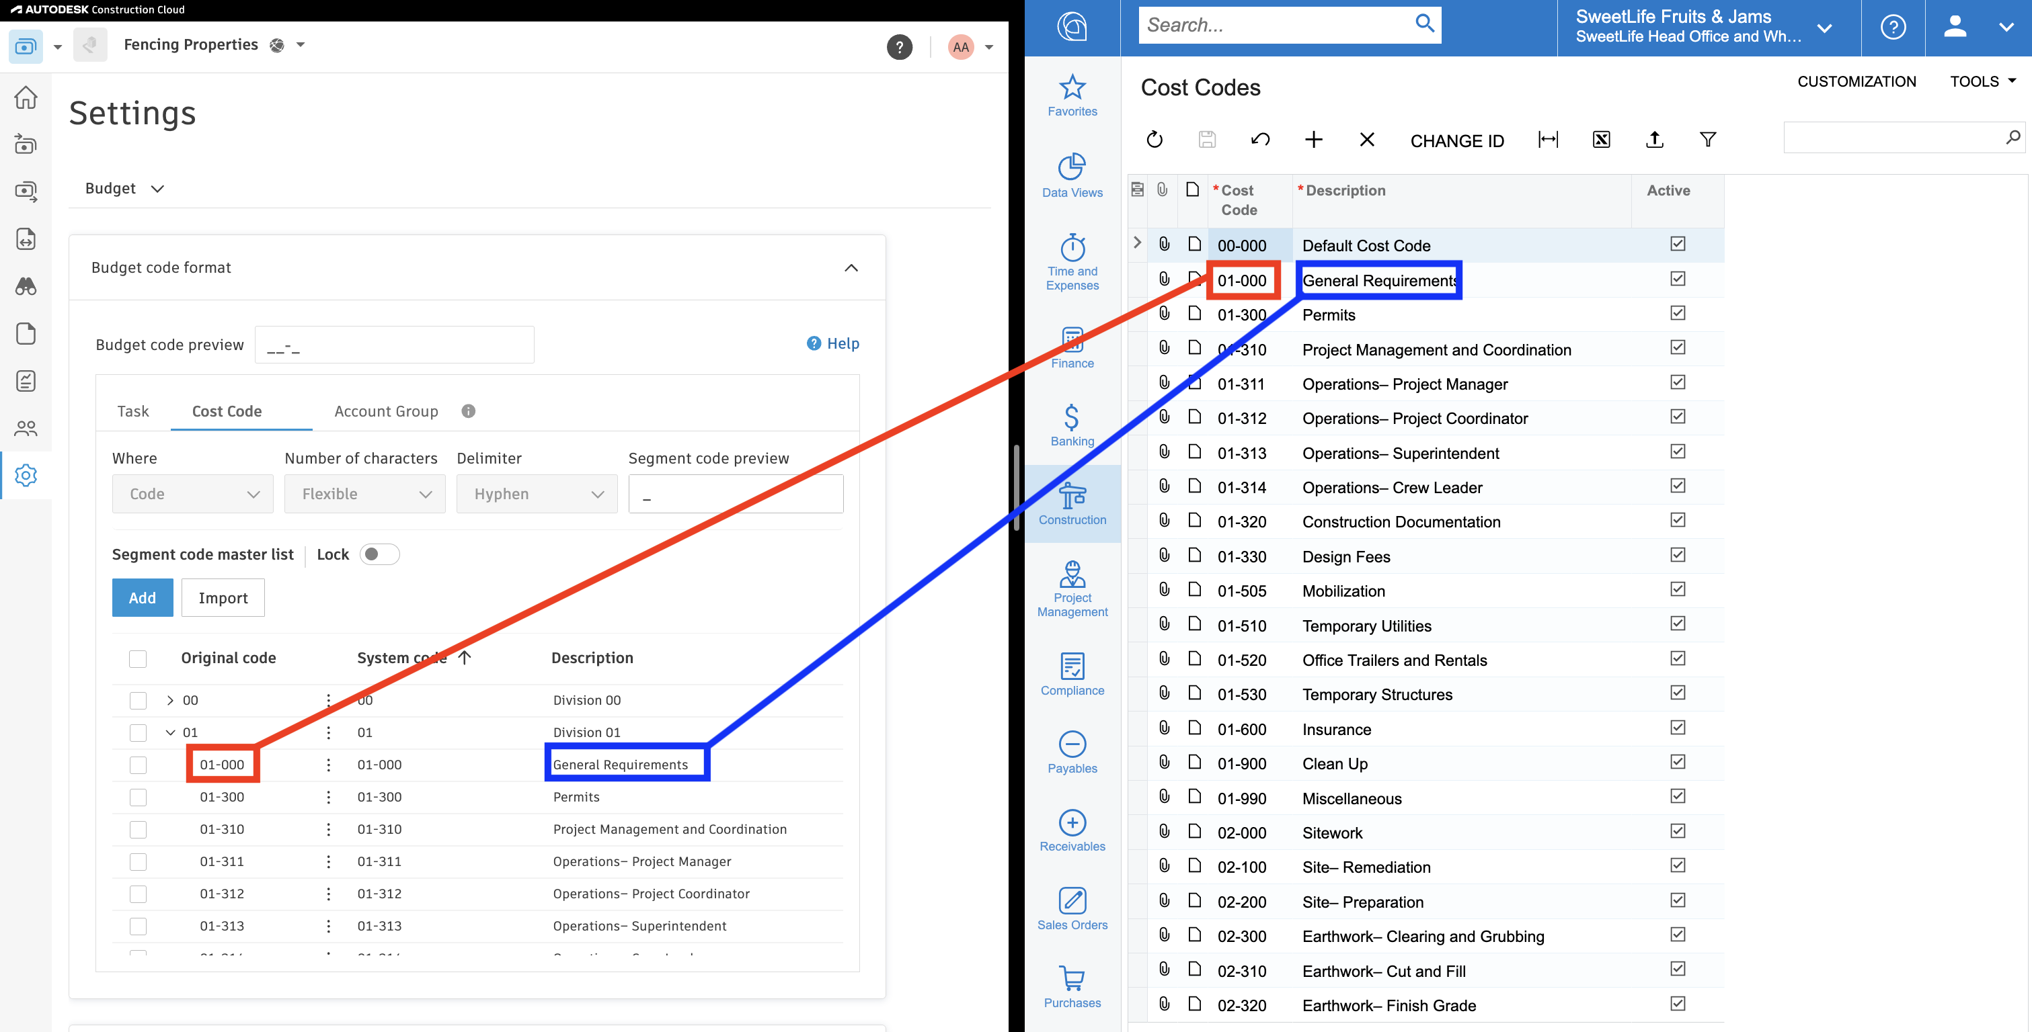Expand the 00 division tree row
The image size is (2032, 1032).
pyautogui.click(x=169, y=700)
